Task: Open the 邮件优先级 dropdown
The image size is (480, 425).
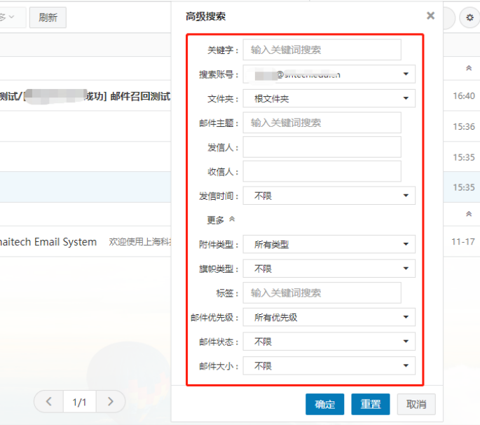Action: 329,317
